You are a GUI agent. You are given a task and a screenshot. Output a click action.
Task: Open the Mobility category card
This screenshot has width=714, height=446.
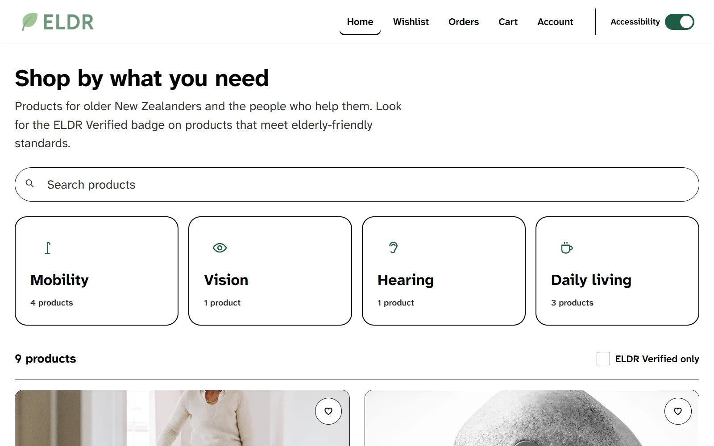pyautogui.click(x=96, y=271)
